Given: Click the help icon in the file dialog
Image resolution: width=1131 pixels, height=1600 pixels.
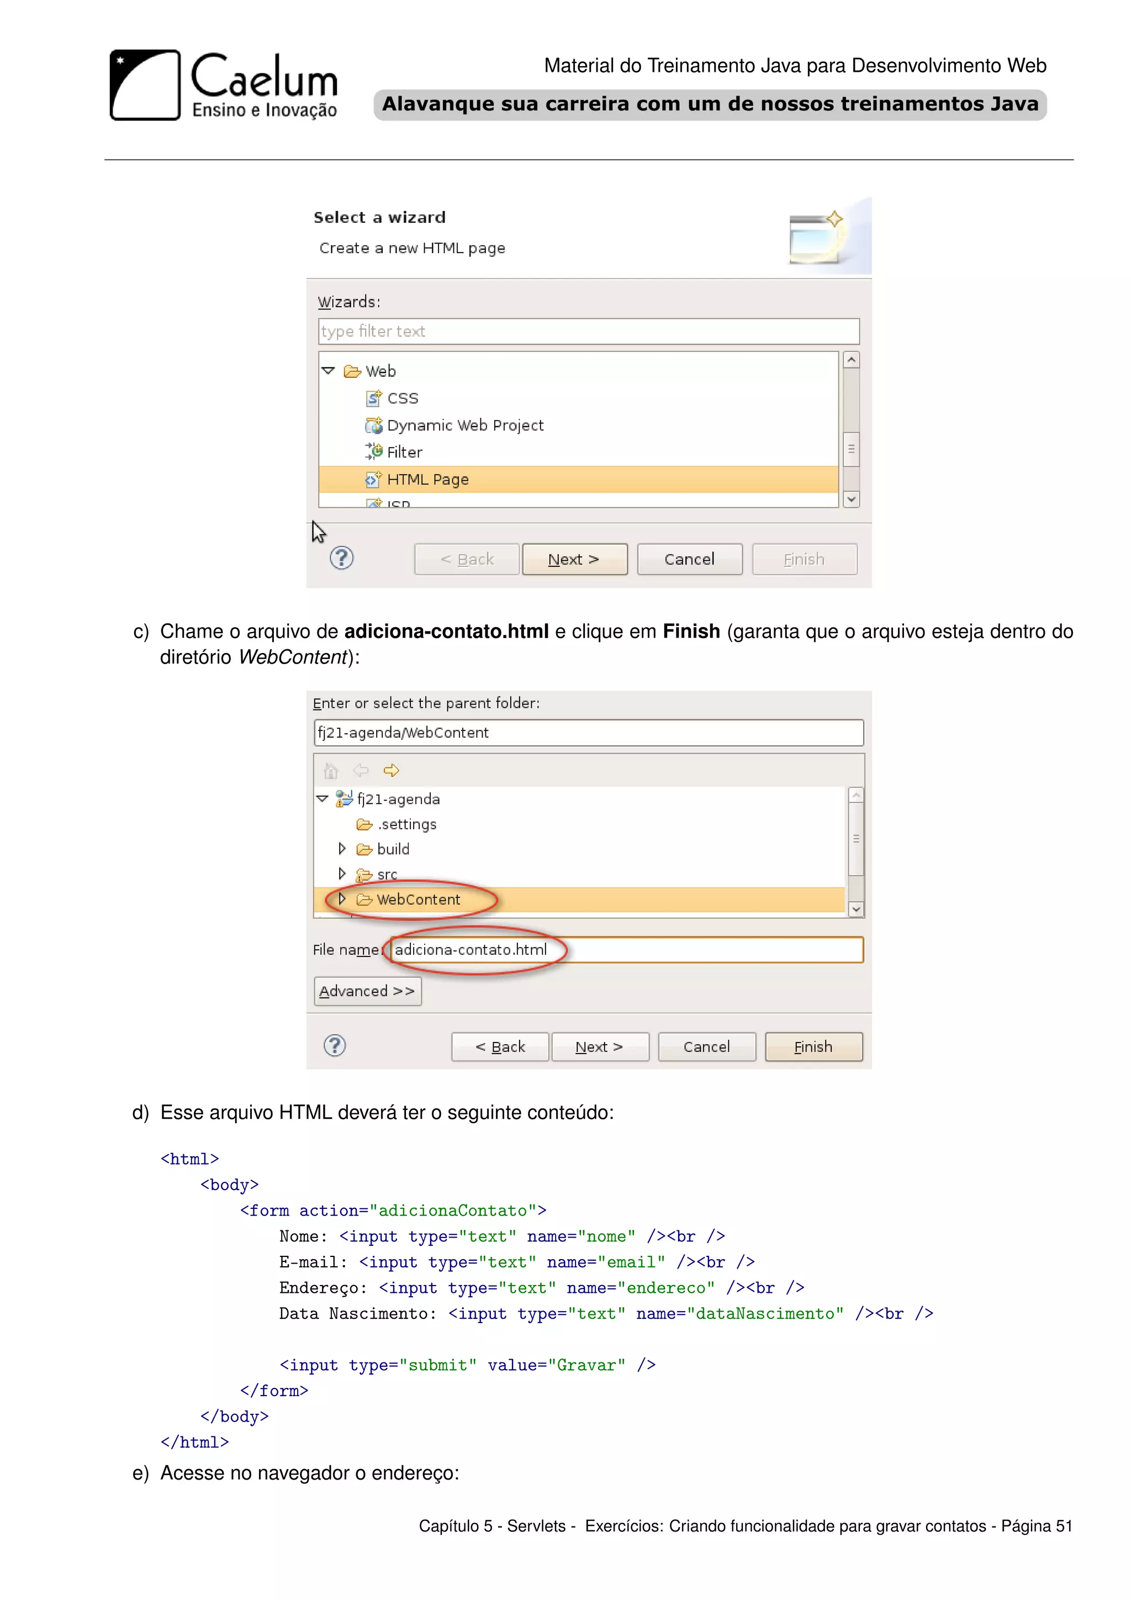Looking at the screenshot, I should 335,1045.
